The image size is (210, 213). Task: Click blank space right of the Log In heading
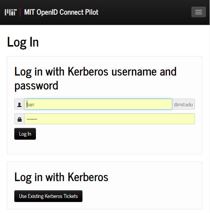pos(119,43)
